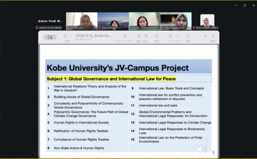Expand the highlight color dropdown arrow
257x159 pixels.
(178, 36)
